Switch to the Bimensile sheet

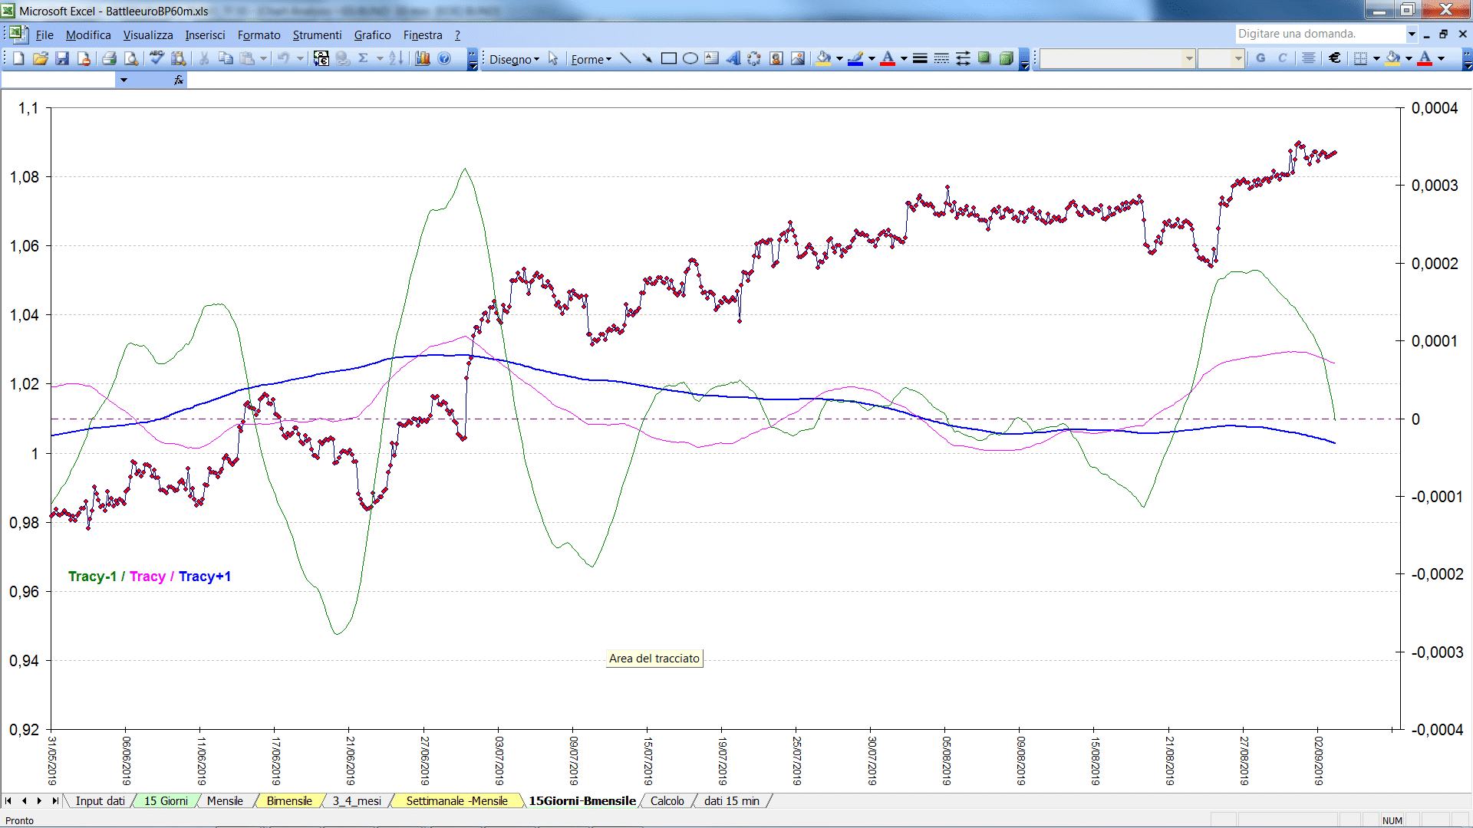point(289,800)
